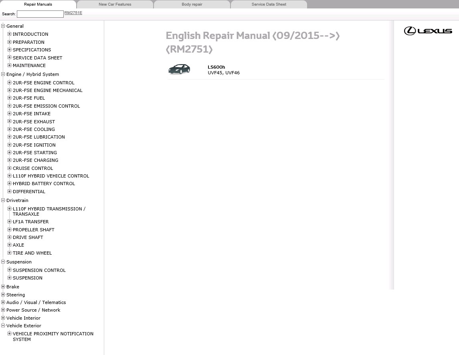The height and width of the screenshot is (355, 459).
Task: Expand the Brake section
Action: pos(3,286)
